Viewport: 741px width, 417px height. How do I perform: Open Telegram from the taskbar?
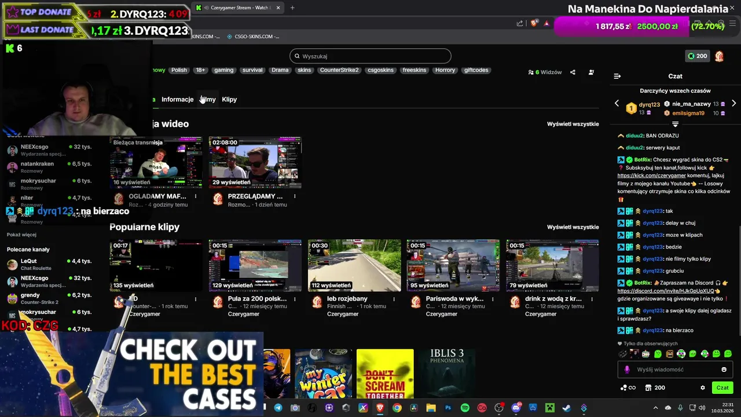(x=278, y=408)
